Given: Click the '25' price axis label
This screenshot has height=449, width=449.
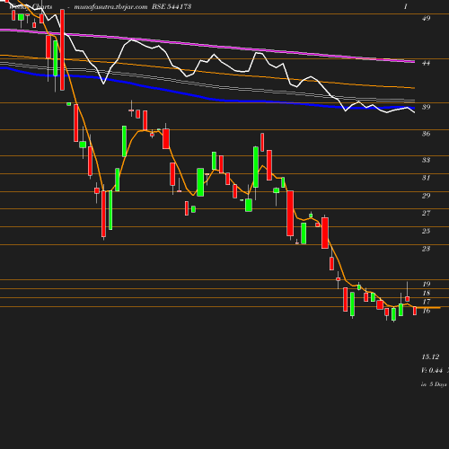Looking at the screenshot, I should click(426, 231).
